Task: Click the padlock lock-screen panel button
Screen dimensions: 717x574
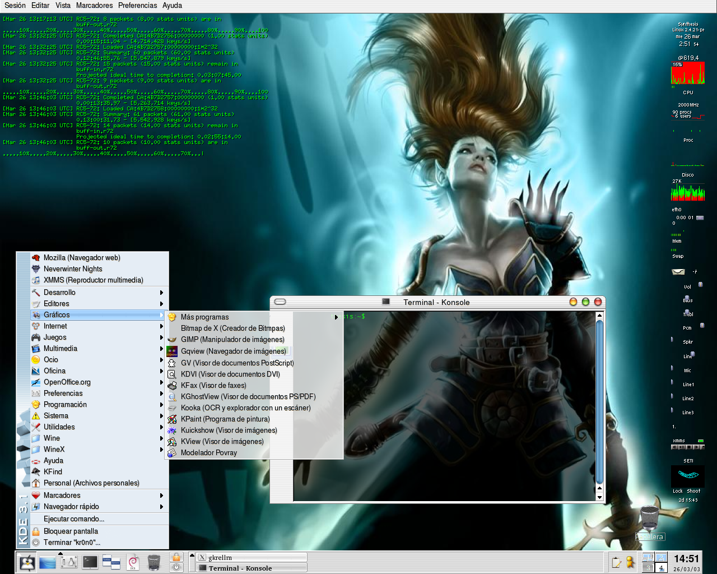Action: (176, 557)
